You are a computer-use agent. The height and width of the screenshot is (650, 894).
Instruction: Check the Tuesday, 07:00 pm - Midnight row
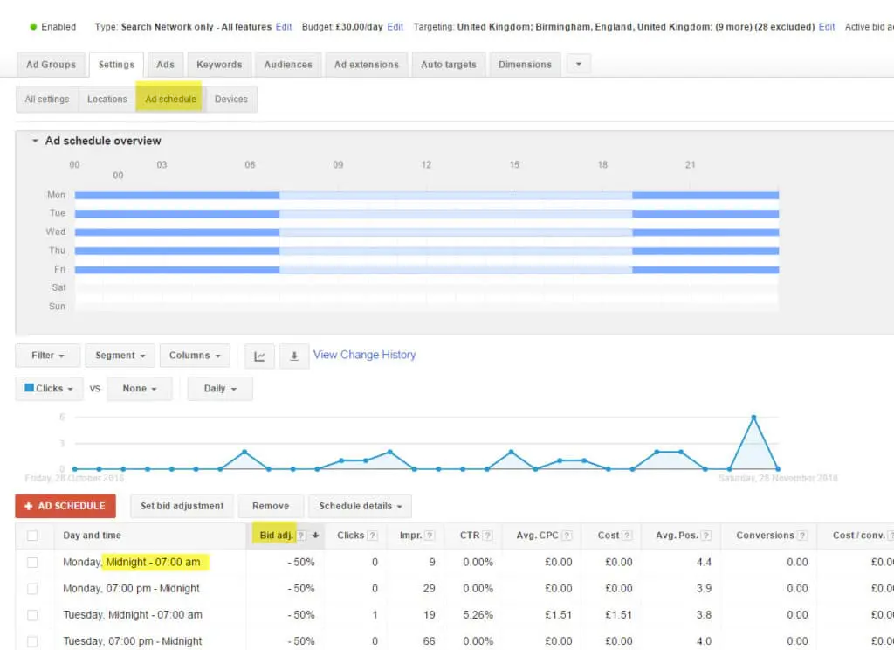(32, 641)
